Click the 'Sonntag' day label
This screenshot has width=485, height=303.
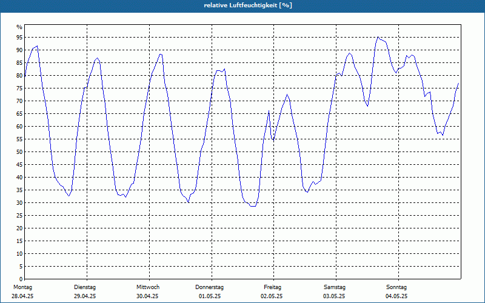point(396,287)
